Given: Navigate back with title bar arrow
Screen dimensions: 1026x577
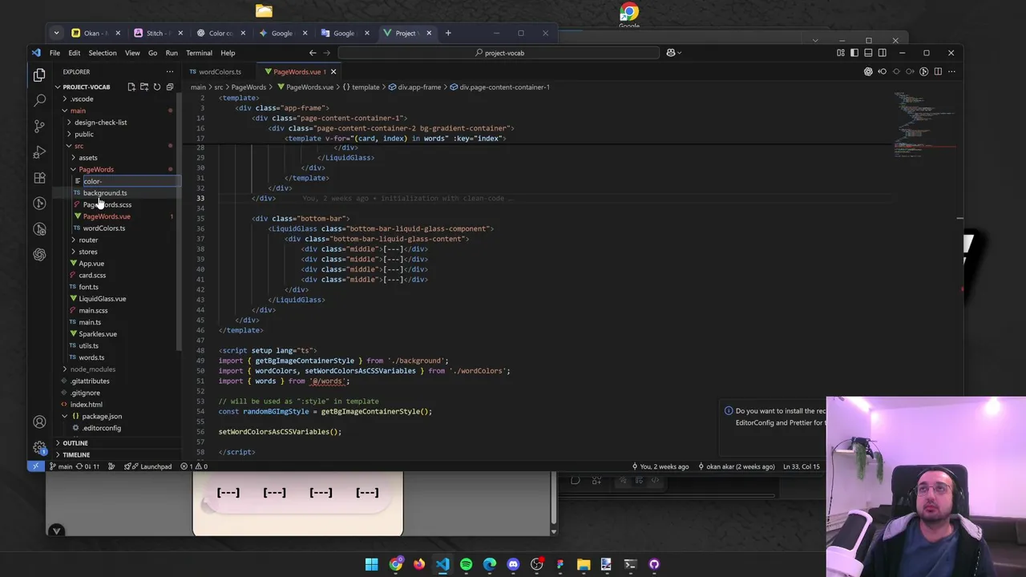Looking at the screenshot, I should click(x=313, y=53).
